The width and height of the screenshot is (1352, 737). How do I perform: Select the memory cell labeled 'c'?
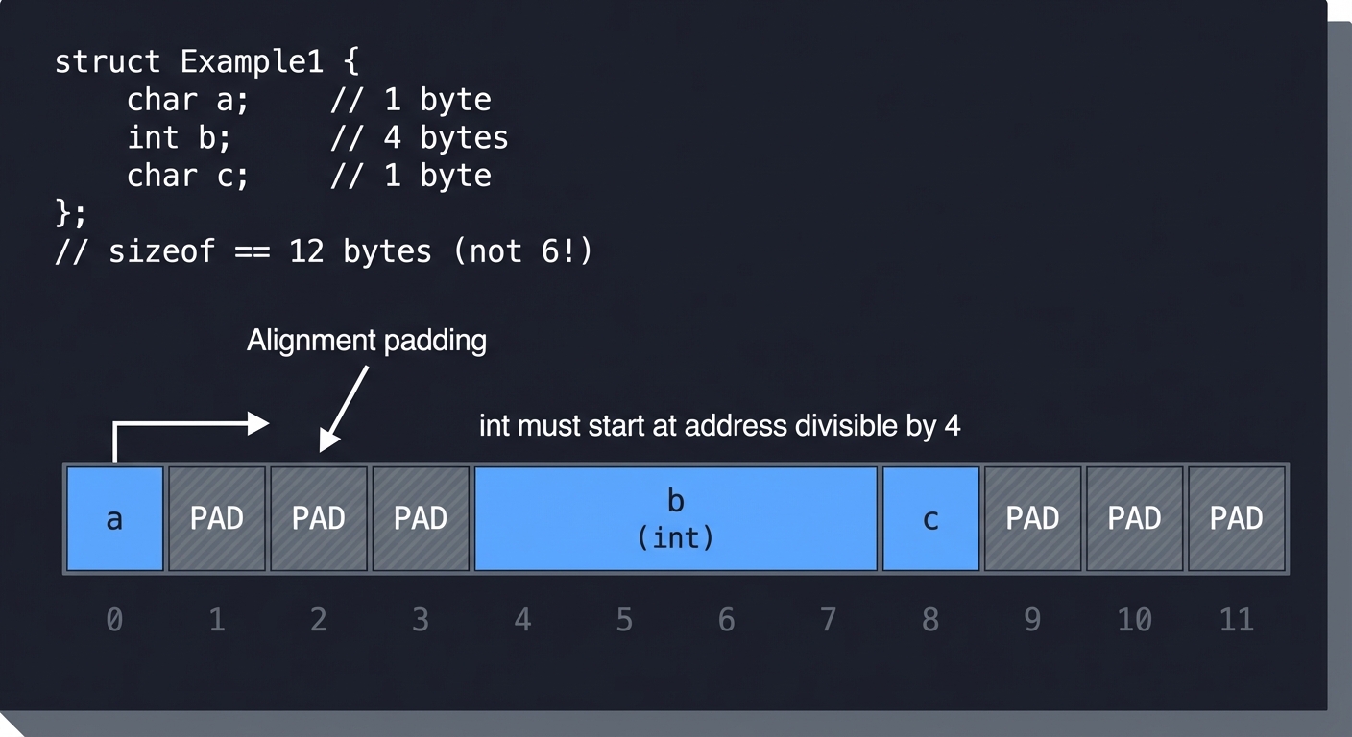(x=929, y=518)
